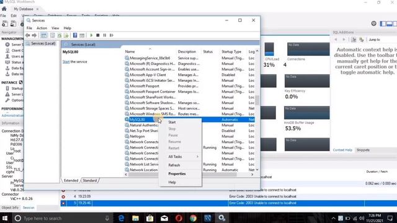Select the output row timed 19:23:09
Viewport: 397px width, 223px height.
coord(229,196)
